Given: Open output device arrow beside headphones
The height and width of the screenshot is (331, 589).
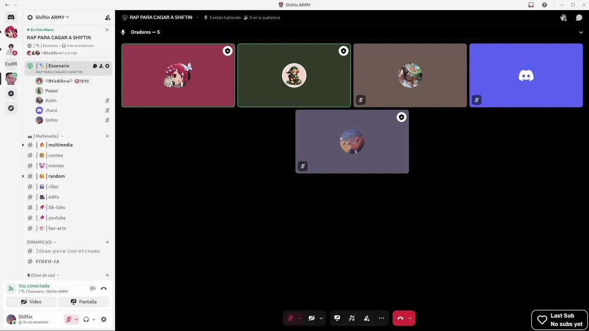Looking at the screenshot, I should [94, 320].
